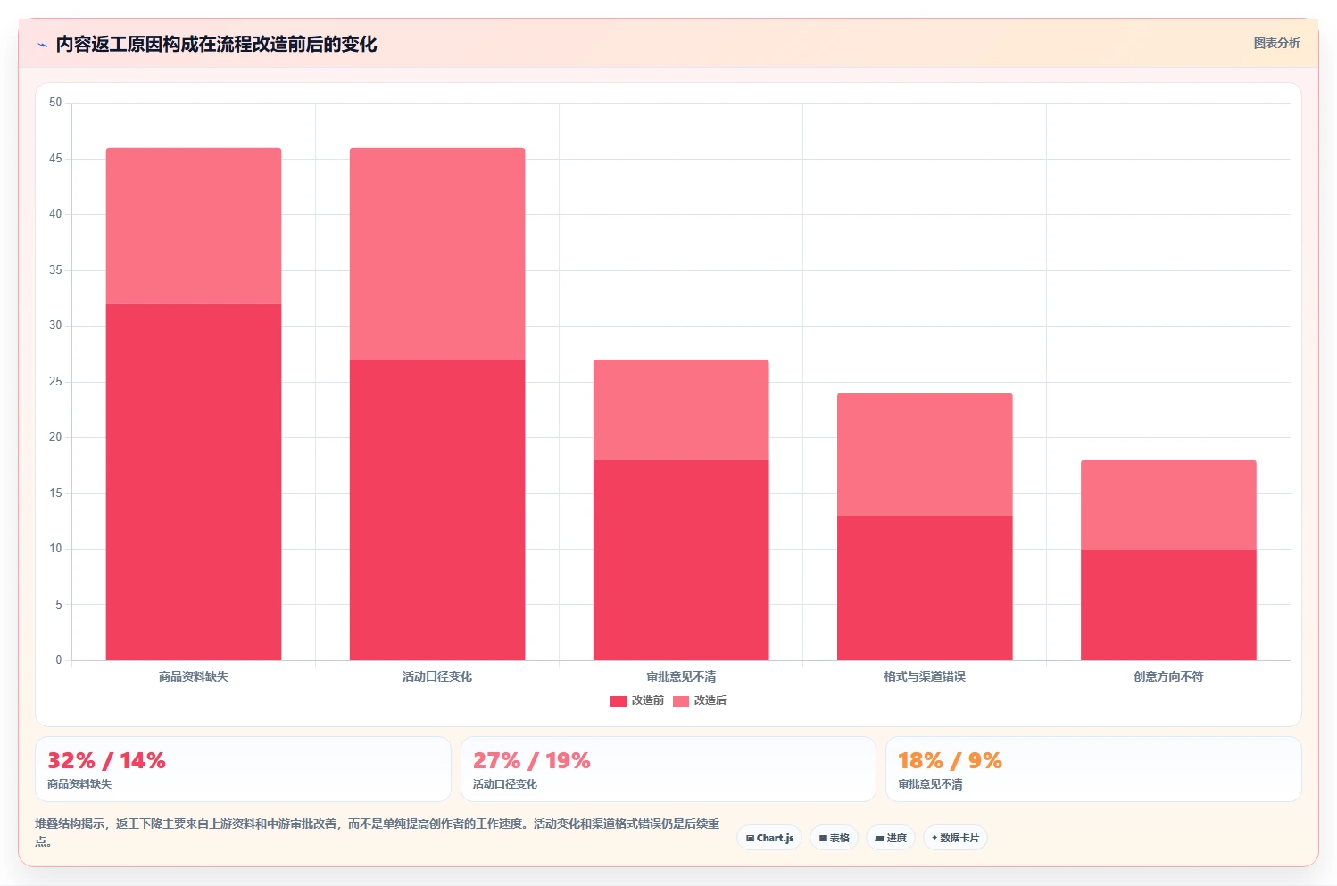The height and width of the screenshot is (886, 1337).
Task: Click the dark 改造前 bar for 商品资料缺失
Action: 194,482
